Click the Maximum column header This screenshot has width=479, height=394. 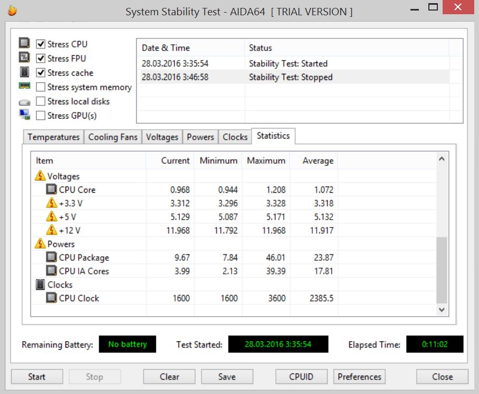[266, 161]
